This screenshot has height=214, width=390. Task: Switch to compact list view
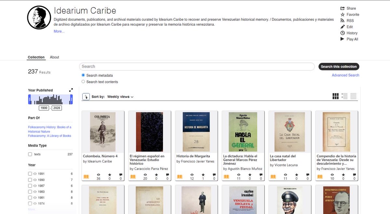pyautogui.click(x=354, y=96)
